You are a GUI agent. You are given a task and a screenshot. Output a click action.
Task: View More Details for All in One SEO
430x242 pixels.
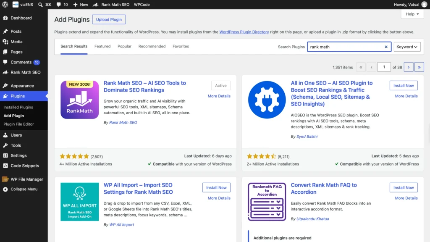406,96
